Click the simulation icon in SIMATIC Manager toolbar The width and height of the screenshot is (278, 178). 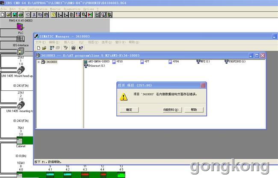[x=73, y=48]
